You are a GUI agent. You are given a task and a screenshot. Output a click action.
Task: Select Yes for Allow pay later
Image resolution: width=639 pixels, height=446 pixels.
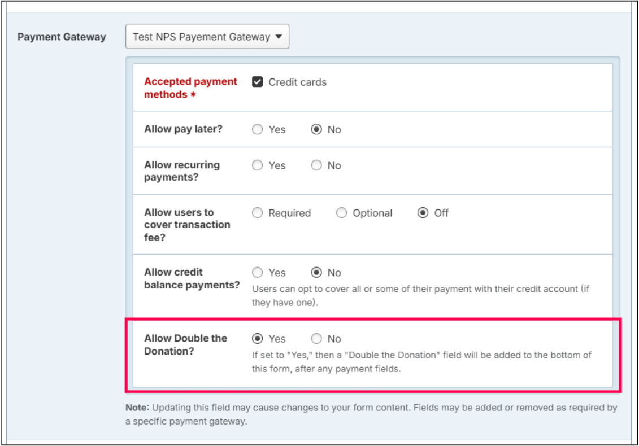click(258, 129)
